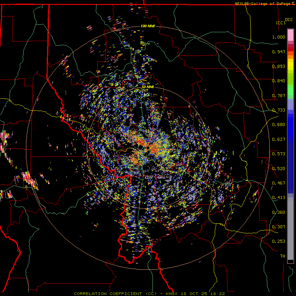Click the 0.307 scale value
Viewport: 296px width, 296px height.
(279, 227)
